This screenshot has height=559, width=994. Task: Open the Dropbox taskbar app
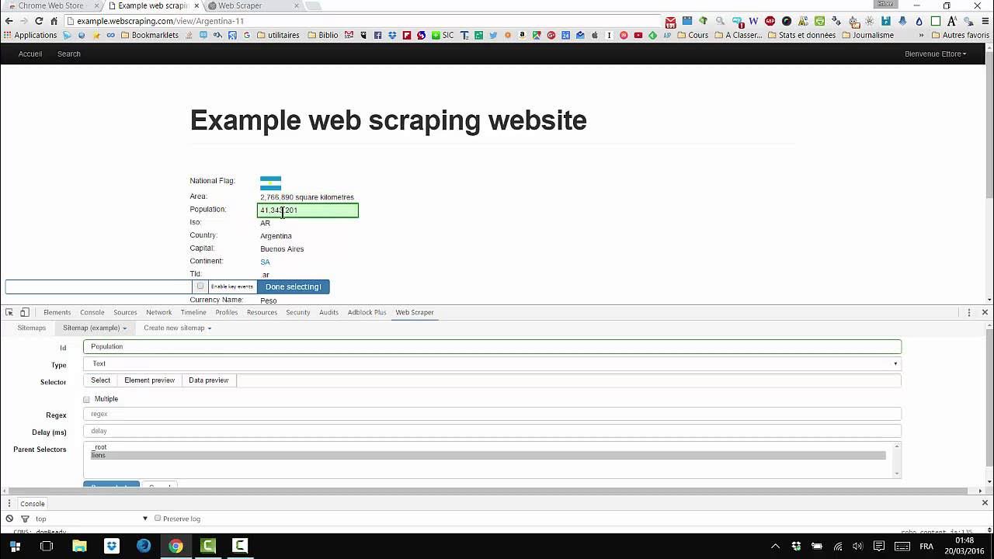tap(112, 546)
